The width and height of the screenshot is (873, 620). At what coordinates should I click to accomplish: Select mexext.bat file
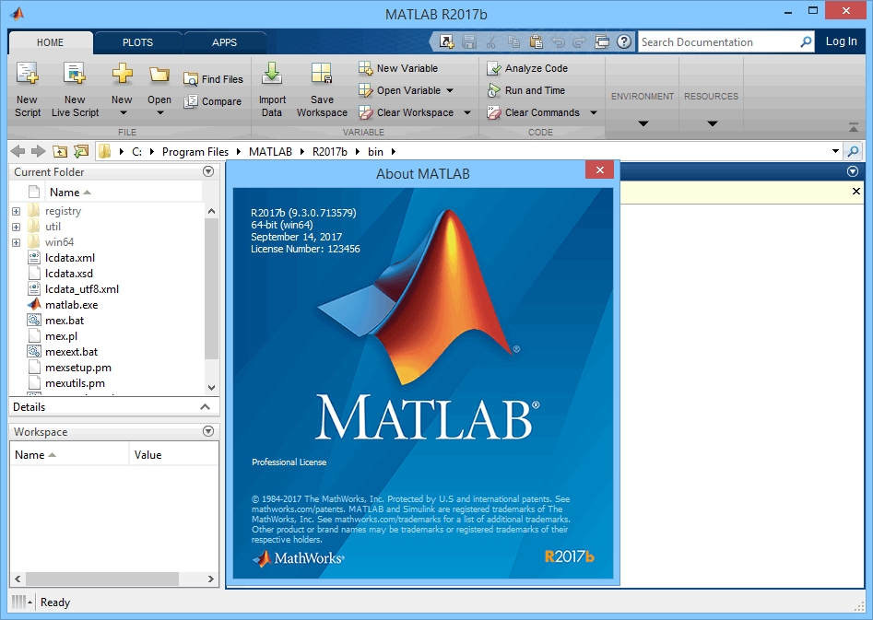[71, 352]
